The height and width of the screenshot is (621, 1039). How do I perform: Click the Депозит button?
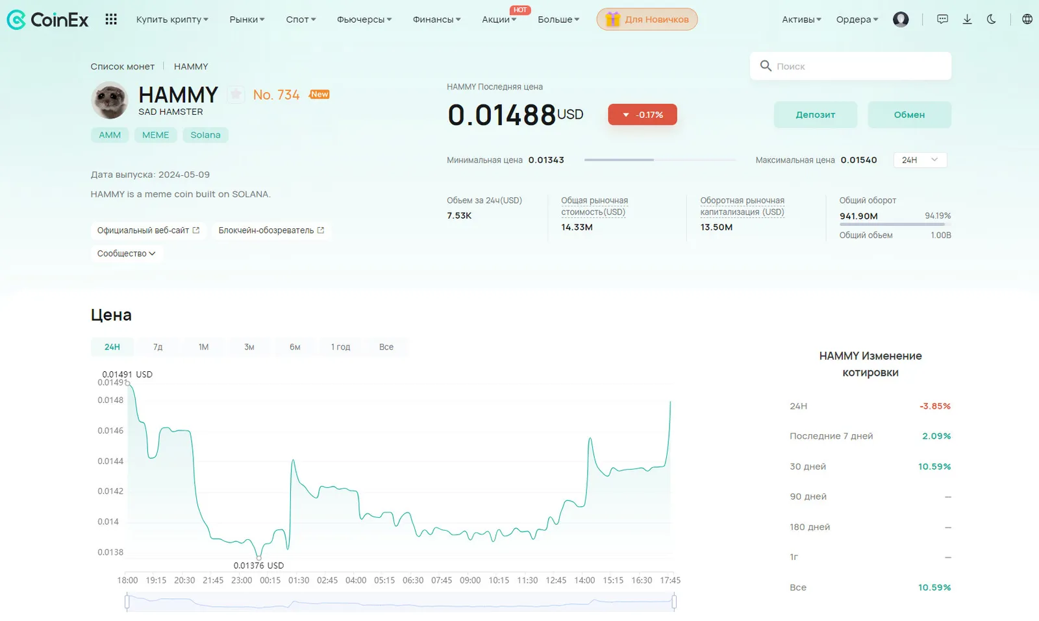[816, 115]
